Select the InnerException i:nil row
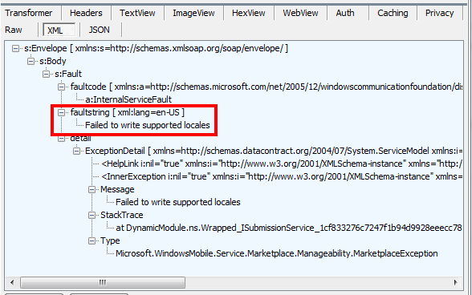This screenshot has height=295, width=472. [x=282, y=176]
